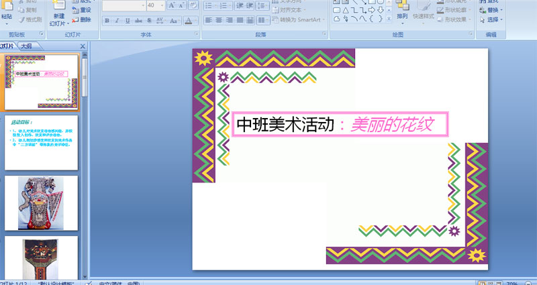Image resolution: width=537 pixels, height=285 pixels.
Task: Click the New Slide (新建幻灯片) icon
Action: pyautogui.click(x=59, y=5)
